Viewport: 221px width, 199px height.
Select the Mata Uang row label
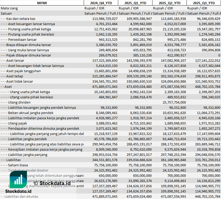coord(9,8)
